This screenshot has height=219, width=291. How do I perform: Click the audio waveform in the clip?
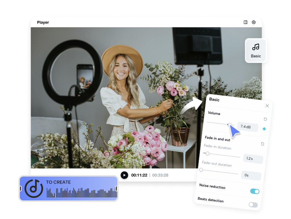82,193
